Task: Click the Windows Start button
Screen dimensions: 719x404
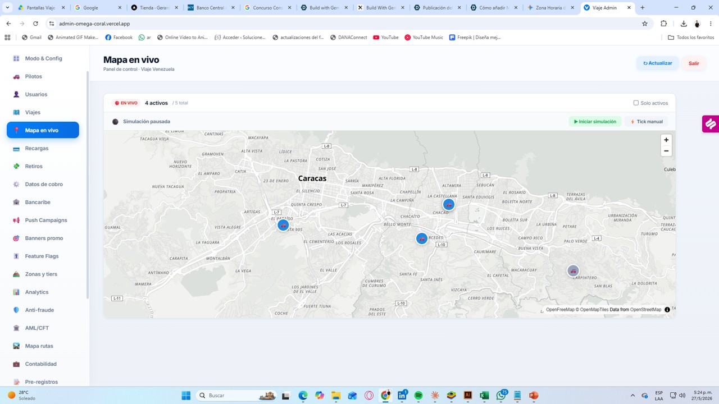Action: point(186,396)
